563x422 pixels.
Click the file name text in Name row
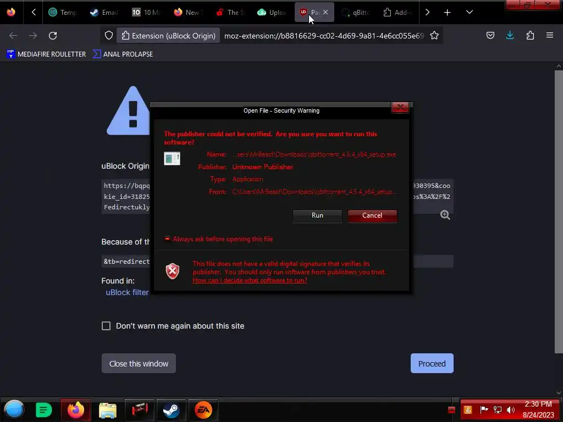click(314, 154)
